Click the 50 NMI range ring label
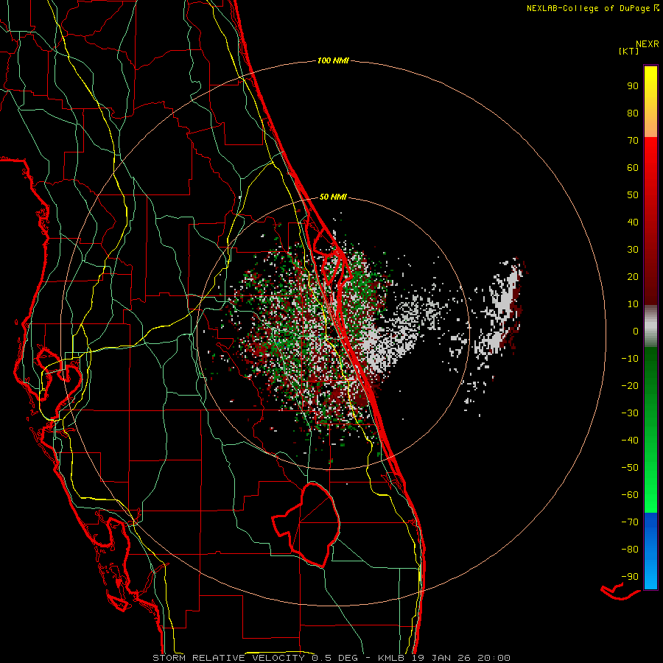The height and width of the screenshot is (663, 663). [333, 197]
